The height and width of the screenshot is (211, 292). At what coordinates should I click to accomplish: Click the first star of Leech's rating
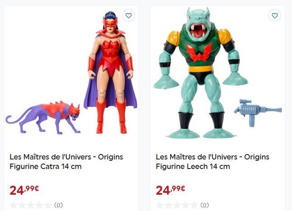[x=160, y=205]
